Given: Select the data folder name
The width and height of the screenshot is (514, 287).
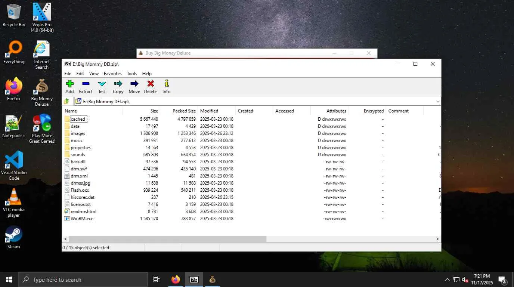Looking at the screenshot, I should click(75, 126).
